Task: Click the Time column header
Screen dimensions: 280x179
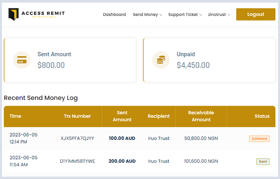Action: click(x=15, y=116)
